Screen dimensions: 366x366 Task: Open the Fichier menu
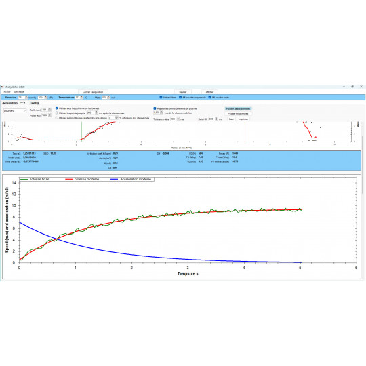[7, 92]
